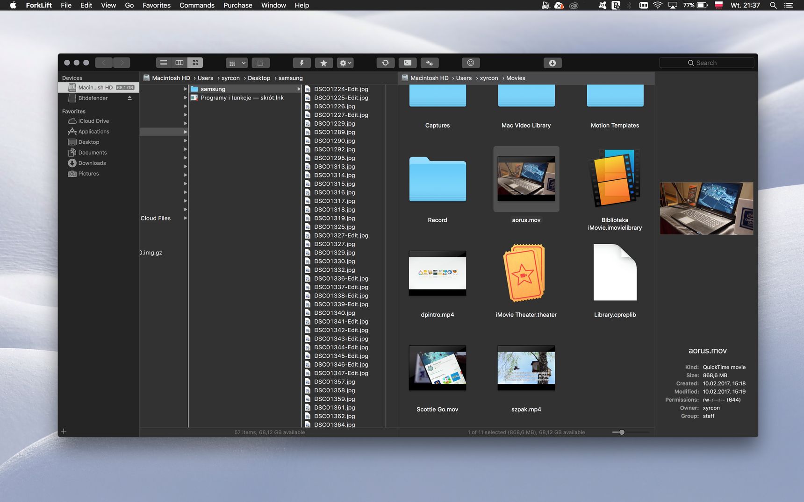This screenshot has width=804, height=502.
Task: Select DSC01224-Edit.jpg in the file list
Action: pos(341,89)
